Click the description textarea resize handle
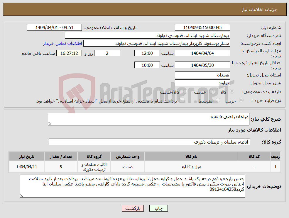Viewport: 289px width, 218px height. (49, 124)
